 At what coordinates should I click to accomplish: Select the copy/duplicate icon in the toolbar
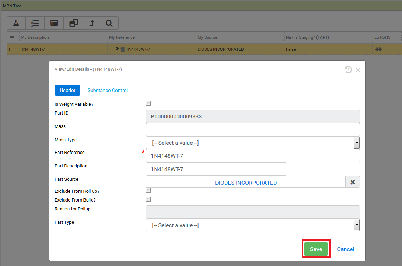click(x=73, y=23)
